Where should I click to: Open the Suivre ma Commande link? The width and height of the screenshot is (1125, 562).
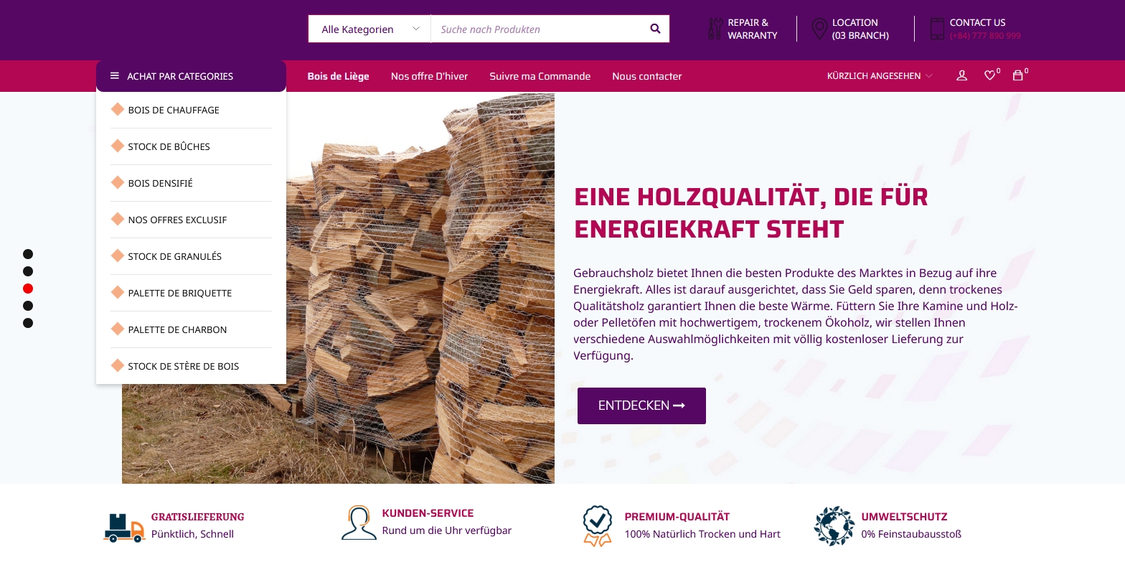540,76
